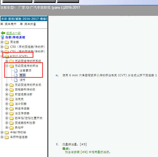Expand the 半轴/传动轴 node

click(x=2, y=132)
